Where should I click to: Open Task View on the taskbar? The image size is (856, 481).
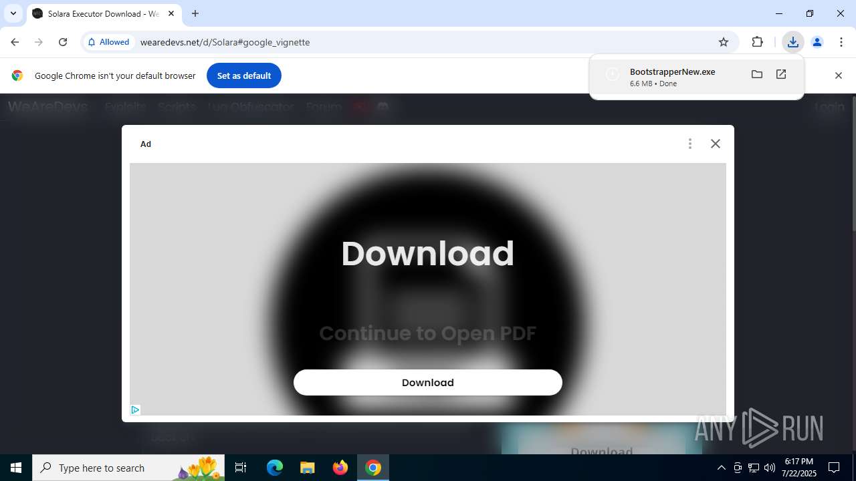(241, 468)
